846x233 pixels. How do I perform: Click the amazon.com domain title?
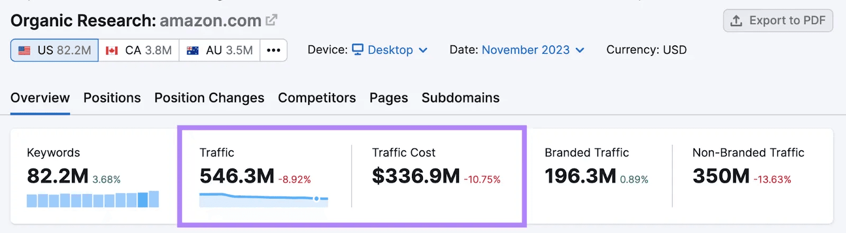(210, 21)
